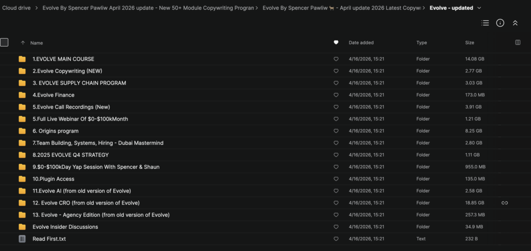Favorite the 6. Origins program folder
531x251 pixels.
tap(336, 131)
